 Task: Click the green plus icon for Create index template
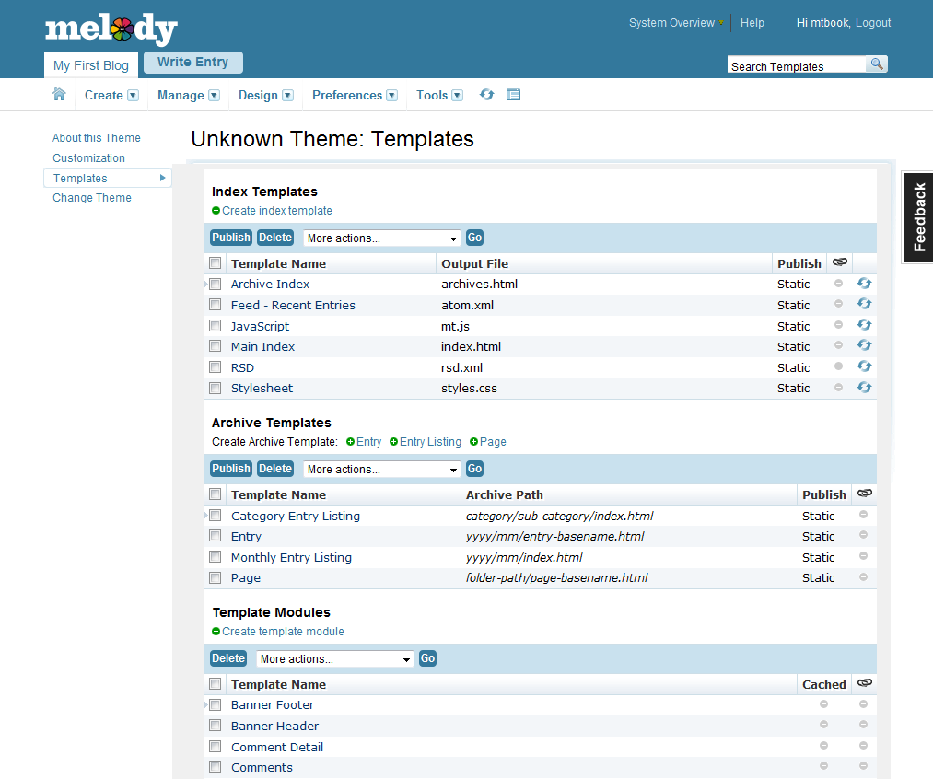point(216,211)
